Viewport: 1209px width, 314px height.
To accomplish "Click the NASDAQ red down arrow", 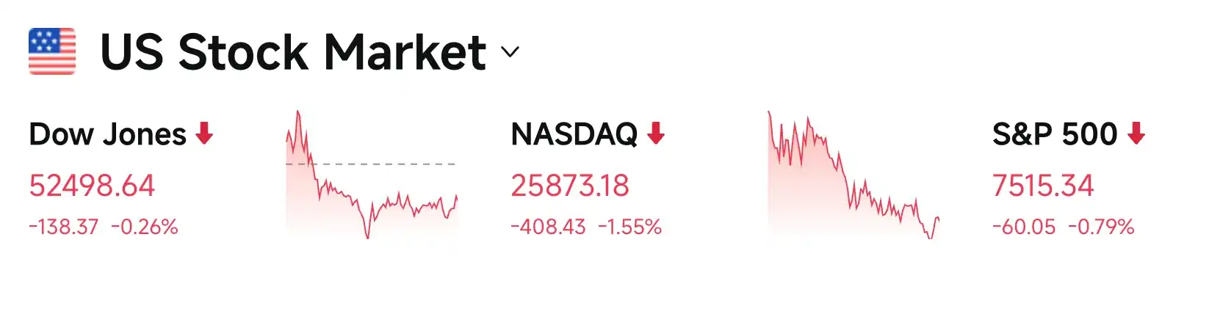I will pos(656,134).
